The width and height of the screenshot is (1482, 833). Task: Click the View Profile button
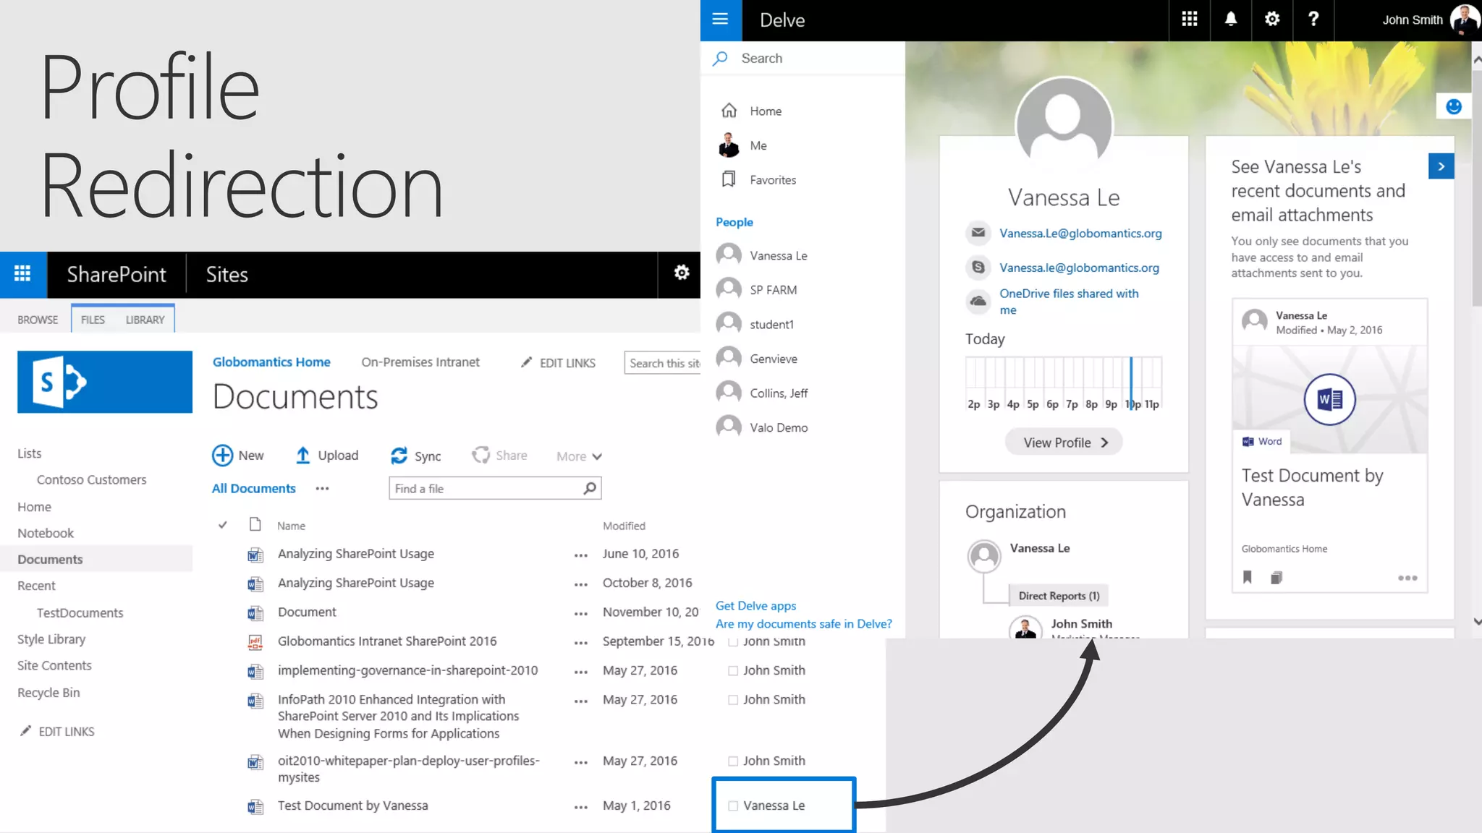[1063, 443]
